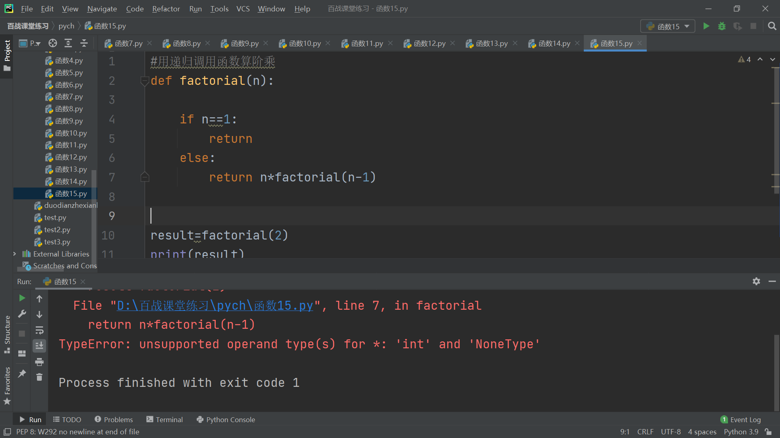Screen dimensions: 780x438
Task: Toggle soft-wrap in Run console
Action: pyautogui.click(x=39, y=330)
